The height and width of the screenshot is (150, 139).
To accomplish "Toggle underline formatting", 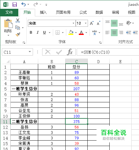I will (44, 32).
